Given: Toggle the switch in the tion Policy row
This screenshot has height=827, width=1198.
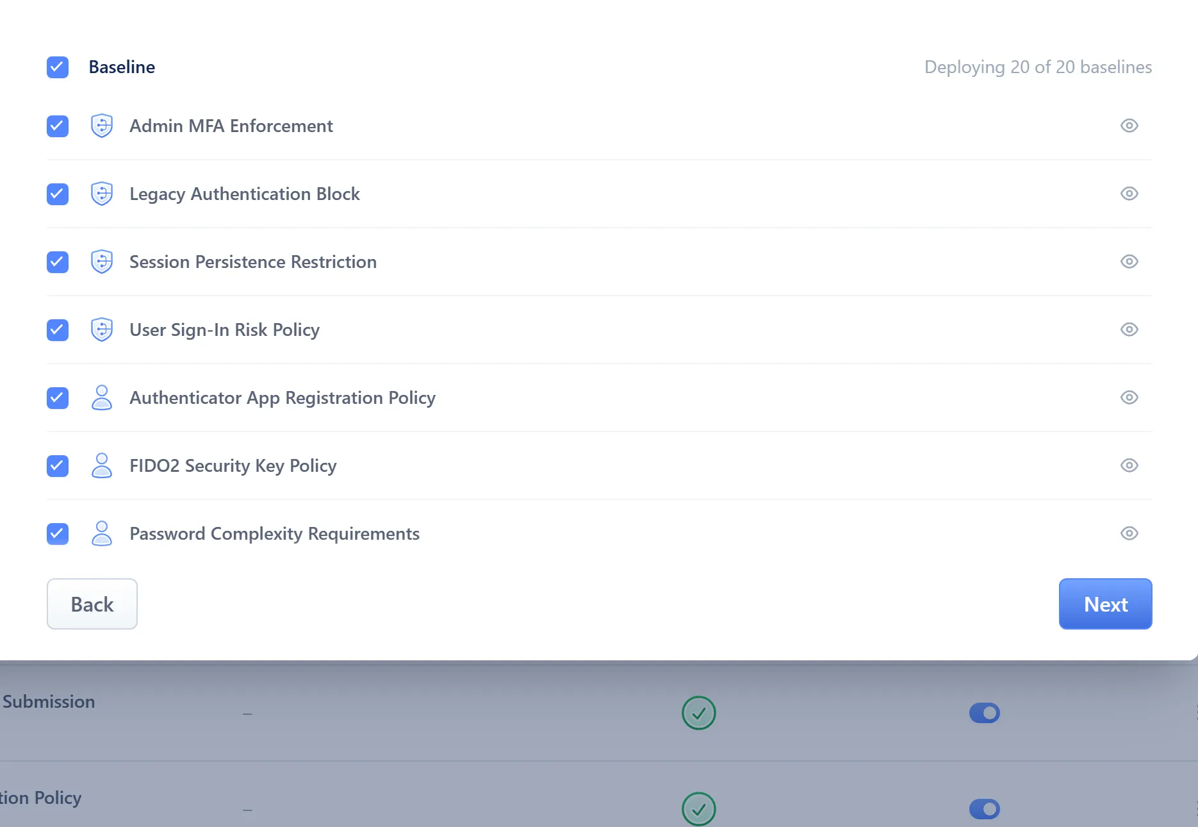Looking at the screenshot, I should [x=985, y=809].
